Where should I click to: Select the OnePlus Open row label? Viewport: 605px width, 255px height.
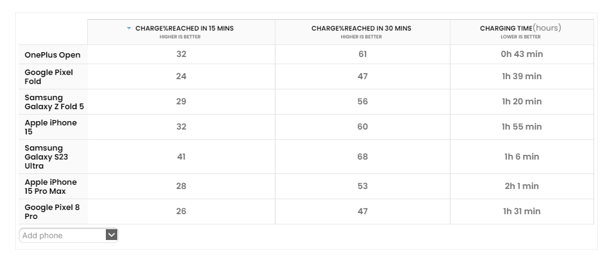pyautogui.click(x=52, y=55)
